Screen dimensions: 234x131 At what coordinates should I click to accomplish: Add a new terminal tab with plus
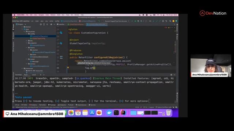[x=41, y=75]
